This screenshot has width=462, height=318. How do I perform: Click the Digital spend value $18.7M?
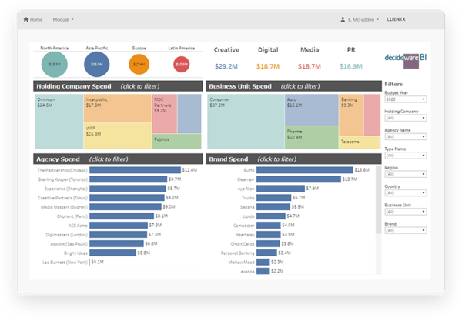pos(268,66)
